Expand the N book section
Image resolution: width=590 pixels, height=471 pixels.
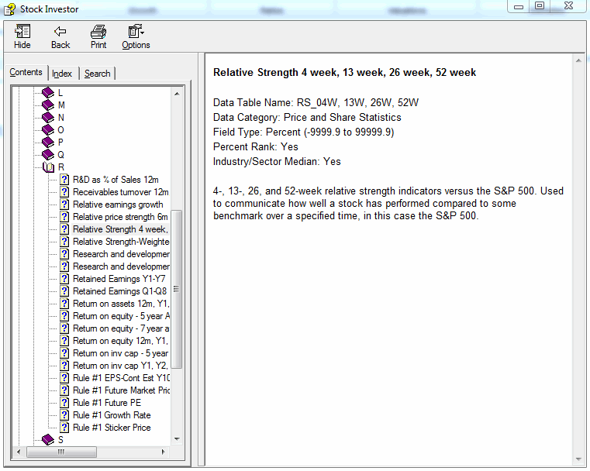pyautogui.click(x=48, y=118)
